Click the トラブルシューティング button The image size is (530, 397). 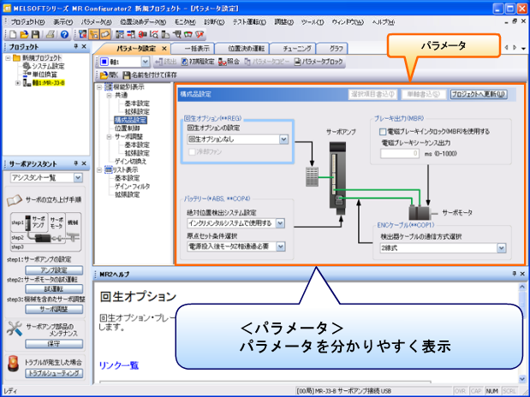[53, 373]
